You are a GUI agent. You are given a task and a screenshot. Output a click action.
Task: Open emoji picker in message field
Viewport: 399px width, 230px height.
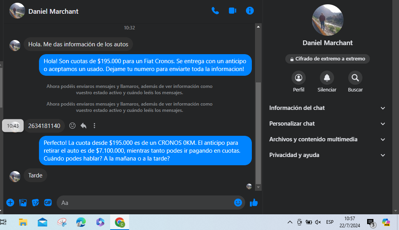[238, 203]
